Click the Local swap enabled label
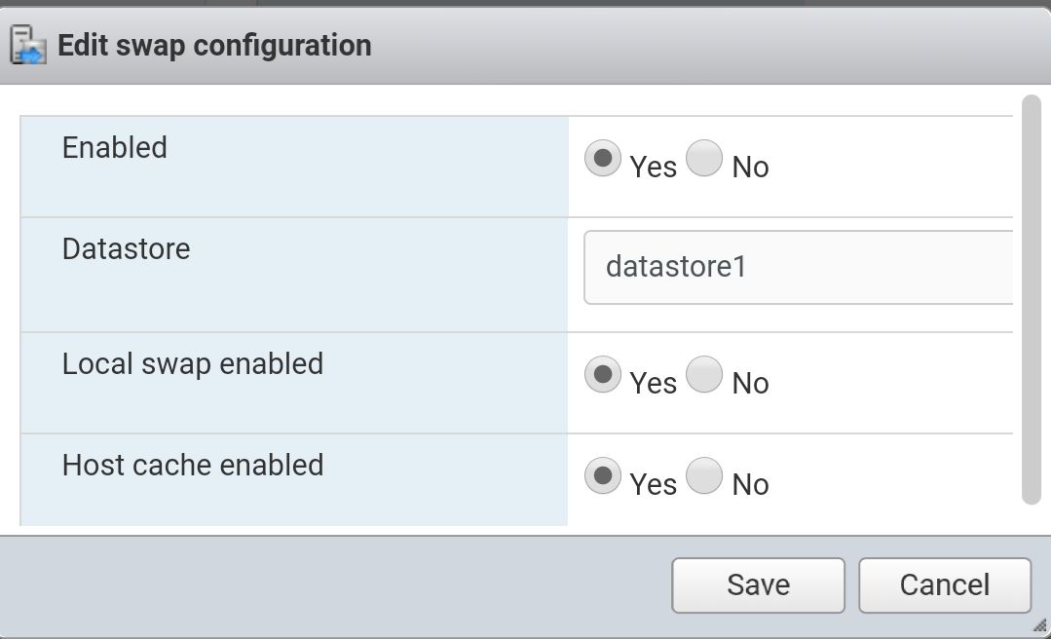 pyautogui.click(x=193, y=364)
